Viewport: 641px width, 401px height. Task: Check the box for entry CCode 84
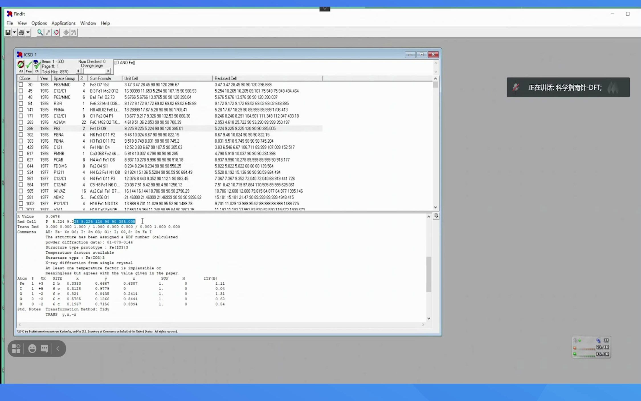click(21, 104)
